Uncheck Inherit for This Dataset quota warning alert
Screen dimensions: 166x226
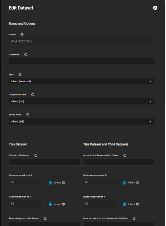(x=50, y=183)
